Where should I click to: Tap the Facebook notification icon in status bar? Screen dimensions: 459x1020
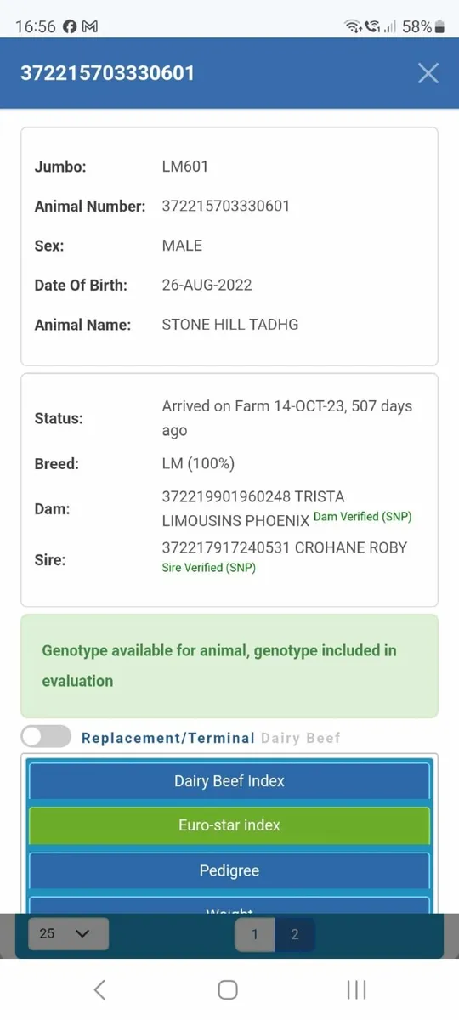coord(71,26)
